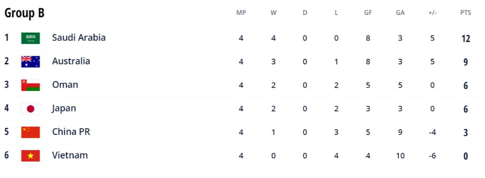The image size is (485, 178).
Task: Click the +/- goal difference header
Action: pyautogui.click(x=432, y=13)
